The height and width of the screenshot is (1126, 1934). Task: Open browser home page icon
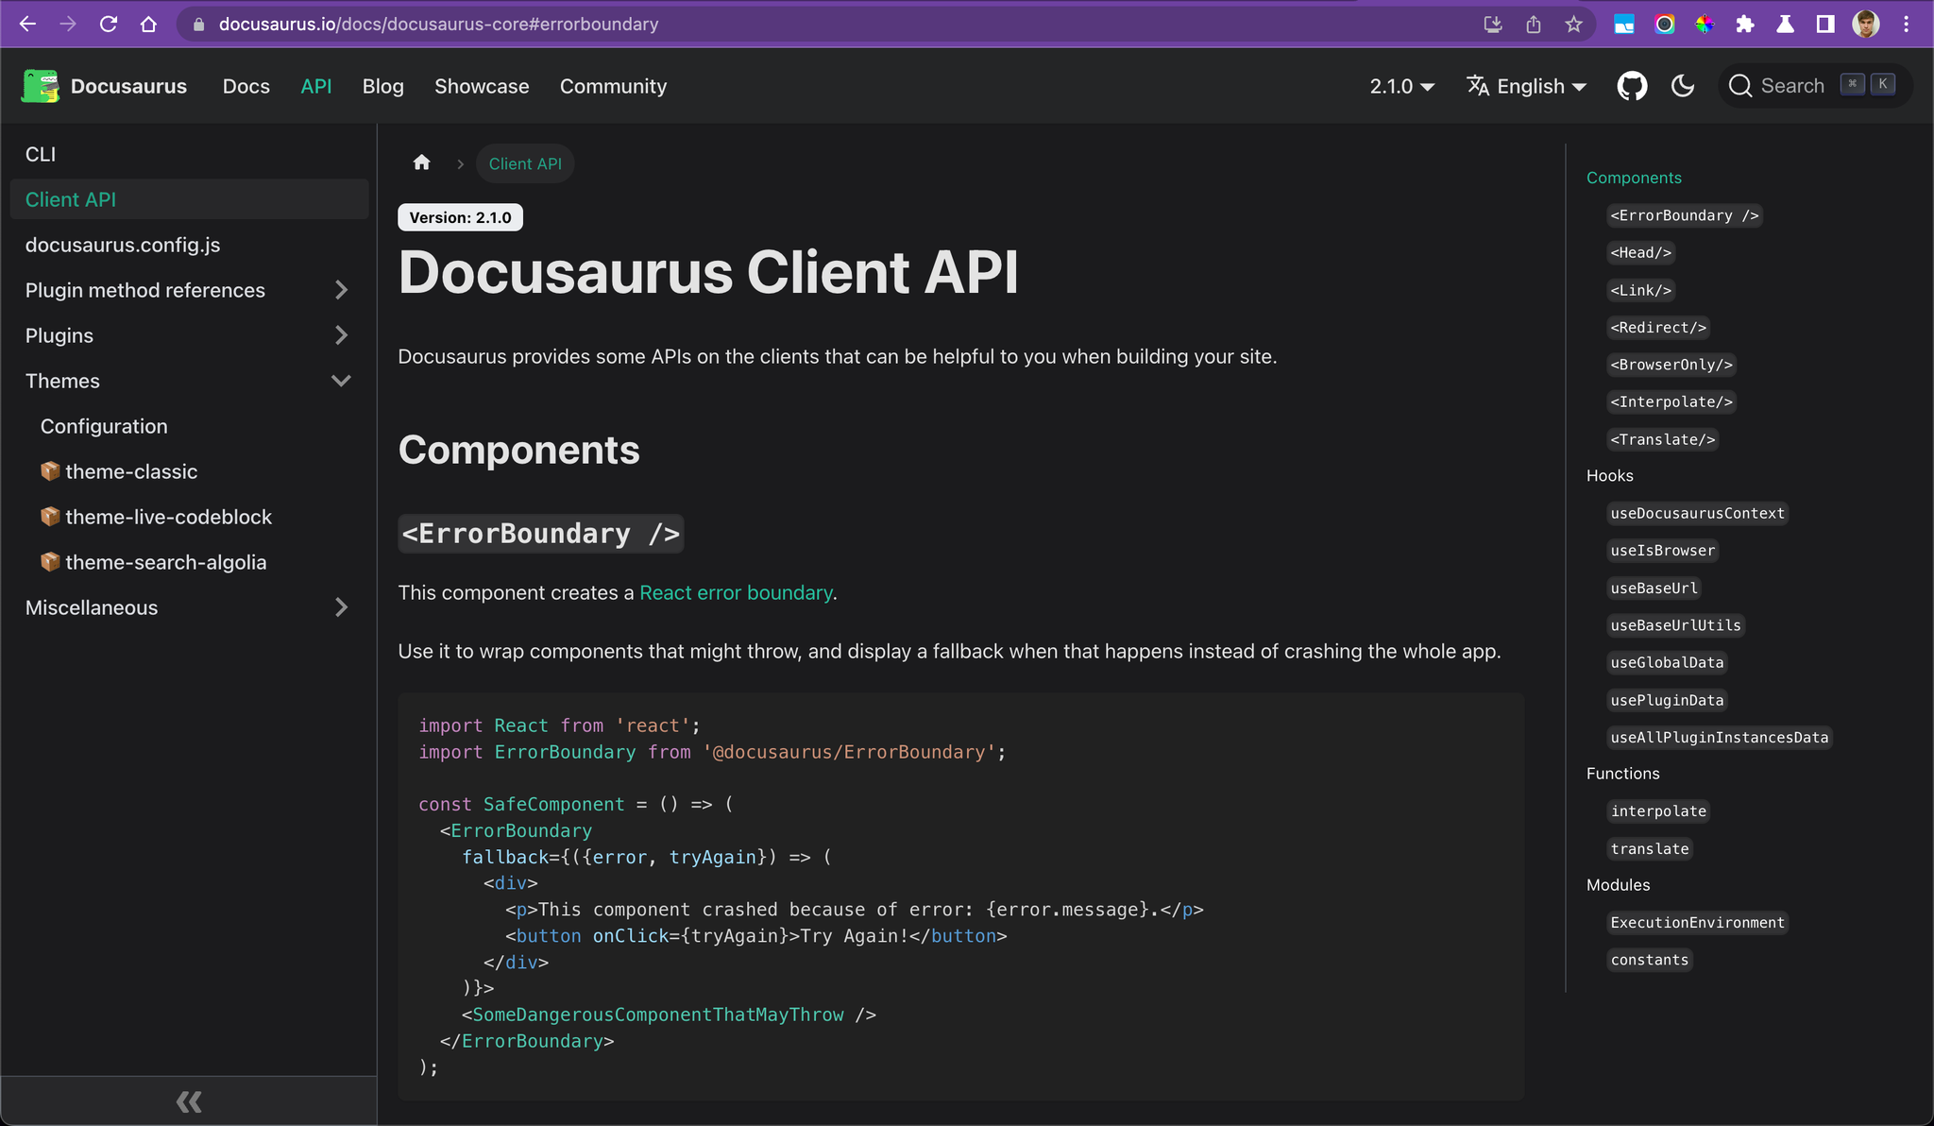(148, 25)
